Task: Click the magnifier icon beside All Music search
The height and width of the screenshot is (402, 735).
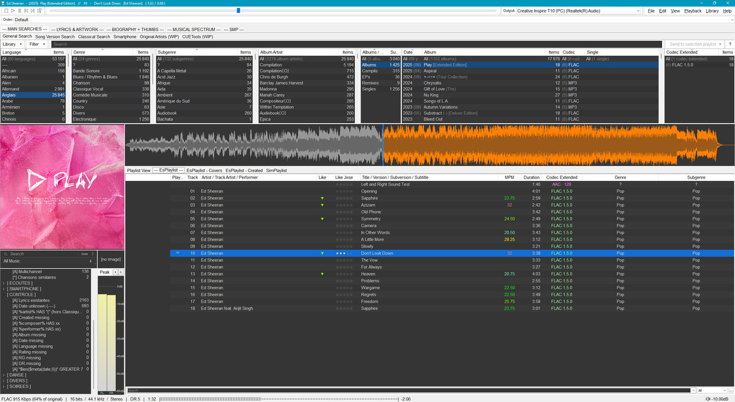Action: (6, 254)
